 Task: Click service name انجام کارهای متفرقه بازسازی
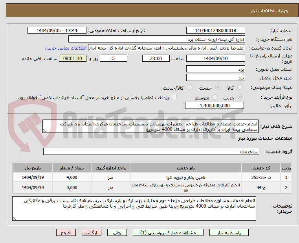186,188
